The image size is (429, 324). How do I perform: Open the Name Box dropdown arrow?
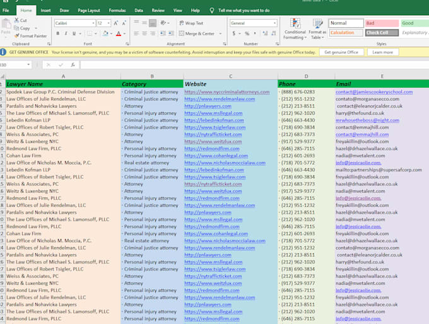click(28, 64)
